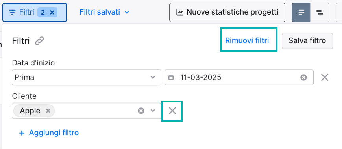Expand the Filtri salvati menu

[x=104, y=12]
